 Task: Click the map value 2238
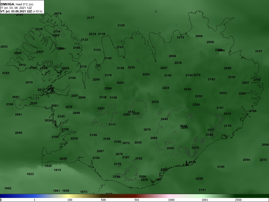click(131, 68)
